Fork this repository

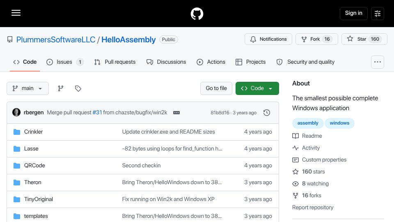[316, 39]
